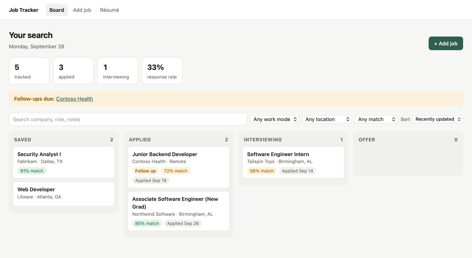Click the Fabrikam · Dallas, TX text

pyautogui.click(x=40, y=162)
